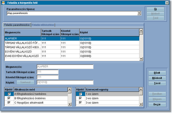
Task: Click the disabled Mégsem button
Action: [x=157, y=99]
